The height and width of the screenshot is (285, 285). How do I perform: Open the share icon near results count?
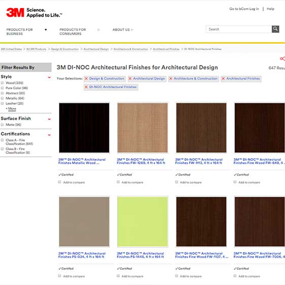point(282,58)
